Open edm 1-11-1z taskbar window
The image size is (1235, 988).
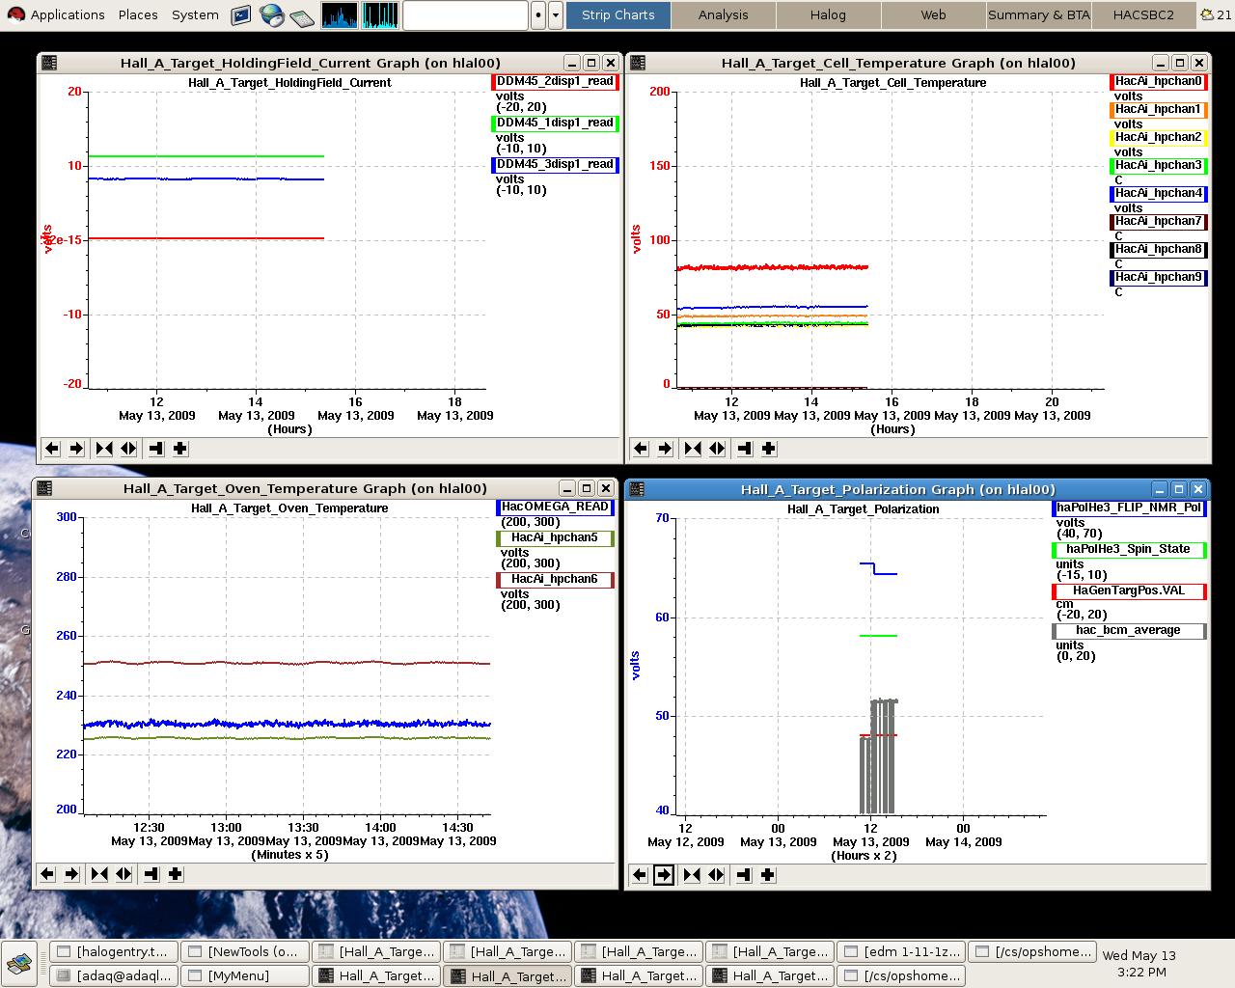901,951
